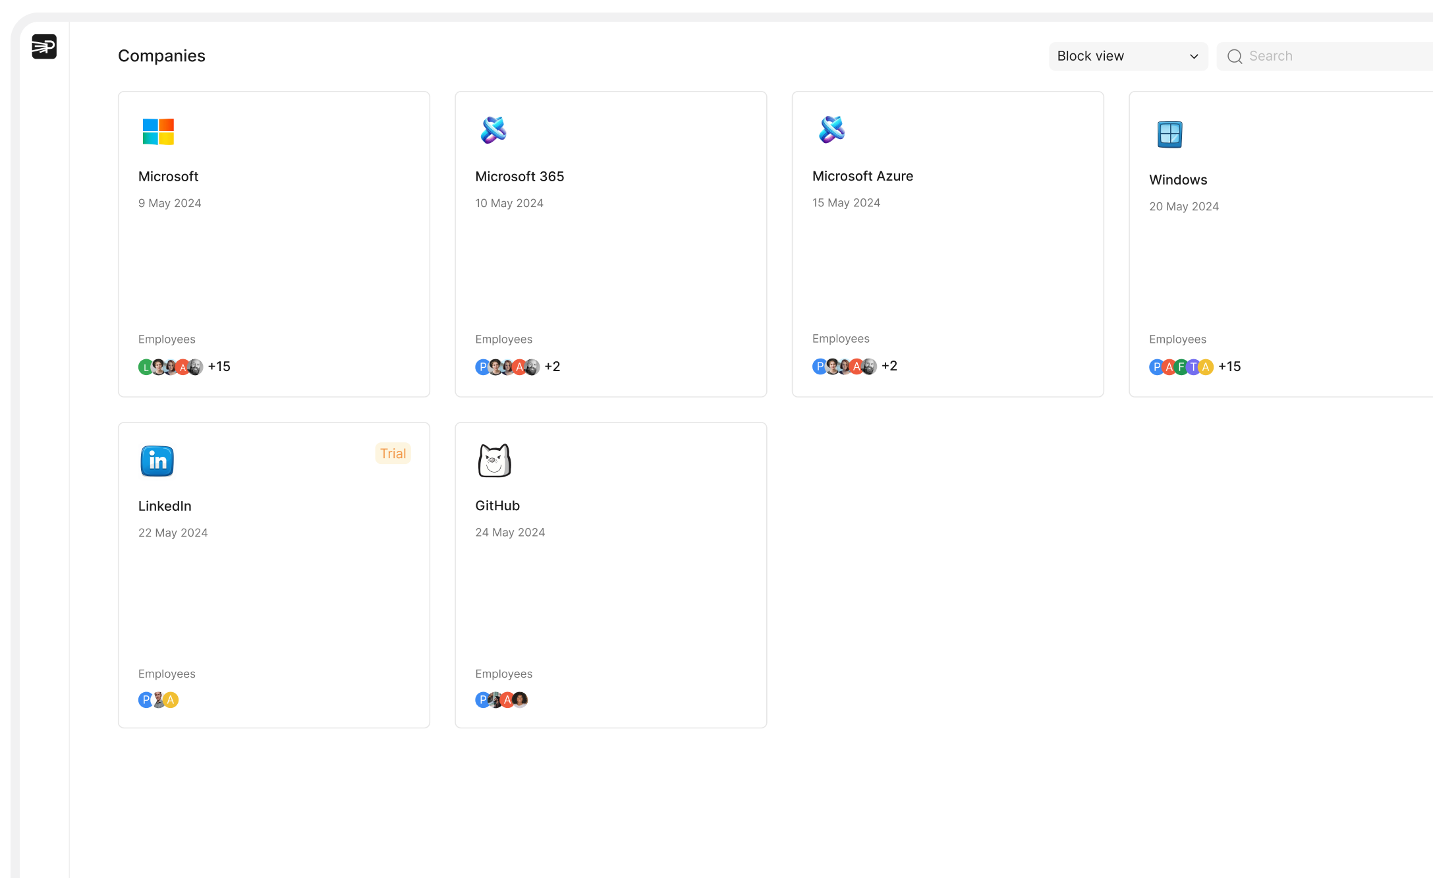Click the Microsoft Azure card logo
This screenshot has height=878, width=1433.
831,129
